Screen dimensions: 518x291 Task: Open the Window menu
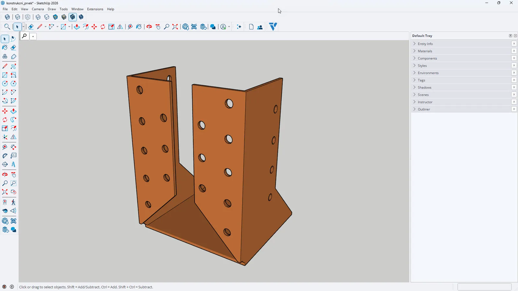coord(77,9)
